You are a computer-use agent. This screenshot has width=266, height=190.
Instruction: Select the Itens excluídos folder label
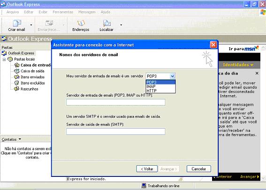click(33, 83)
